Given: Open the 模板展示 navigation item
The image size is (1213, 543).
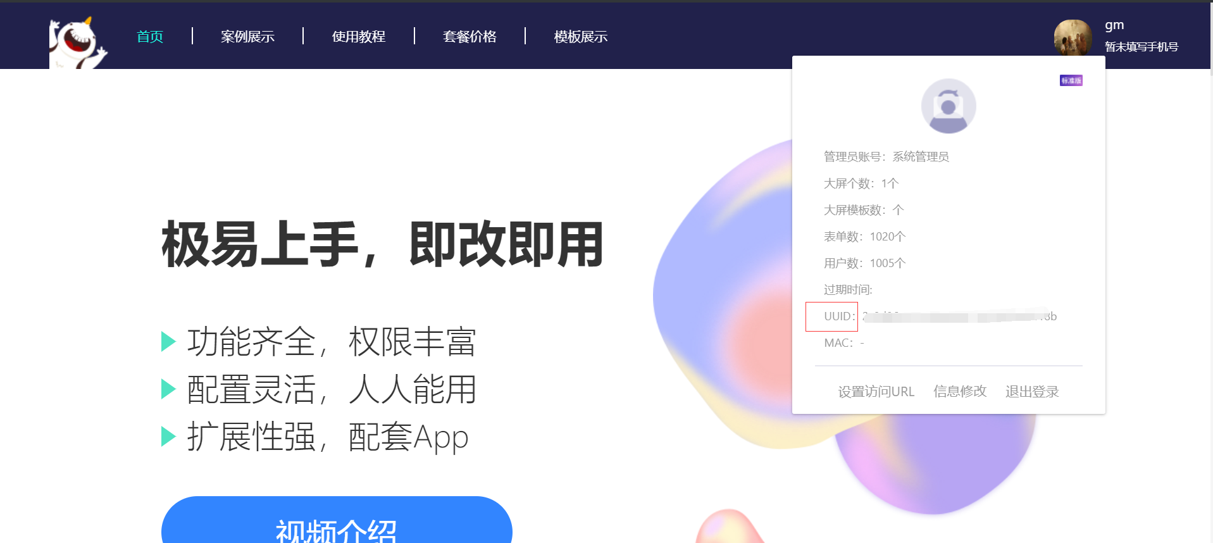Looking at the screenshot, I should coord(581,37).
